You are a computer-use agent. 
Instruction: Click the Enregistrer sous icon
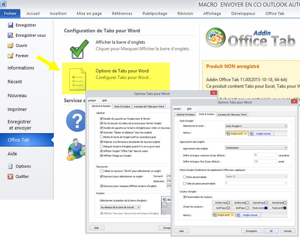(x=11, y=35)
